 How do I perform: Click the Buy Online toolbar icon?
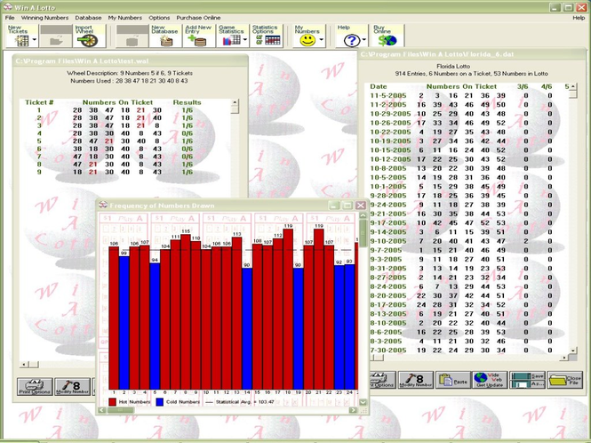tap(387, 36)
